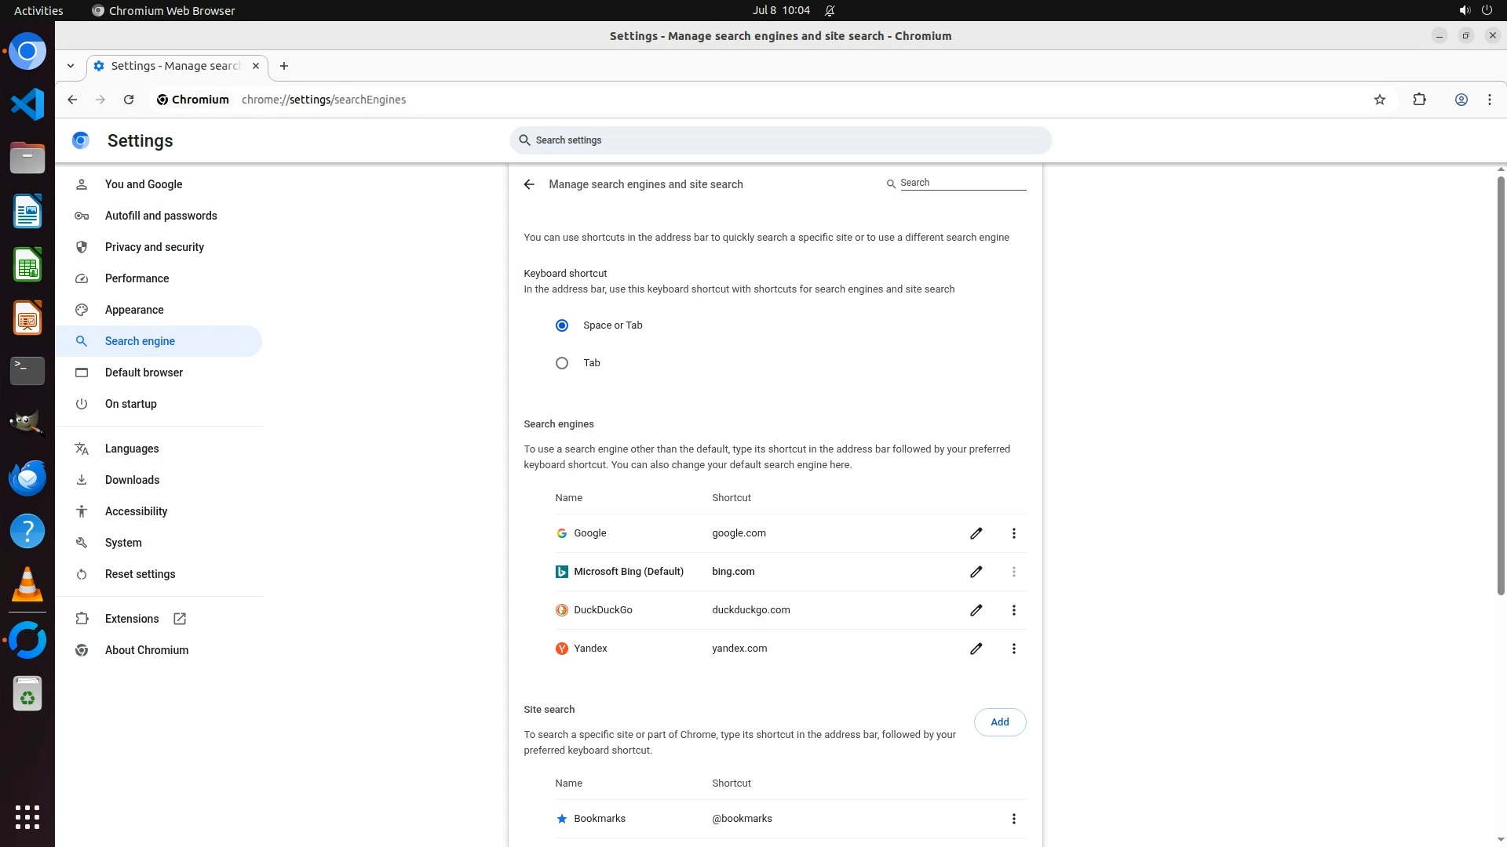Select the Tab only radio option
The height and width of the screenshot is (847, 1507).
tap(562, 363)
